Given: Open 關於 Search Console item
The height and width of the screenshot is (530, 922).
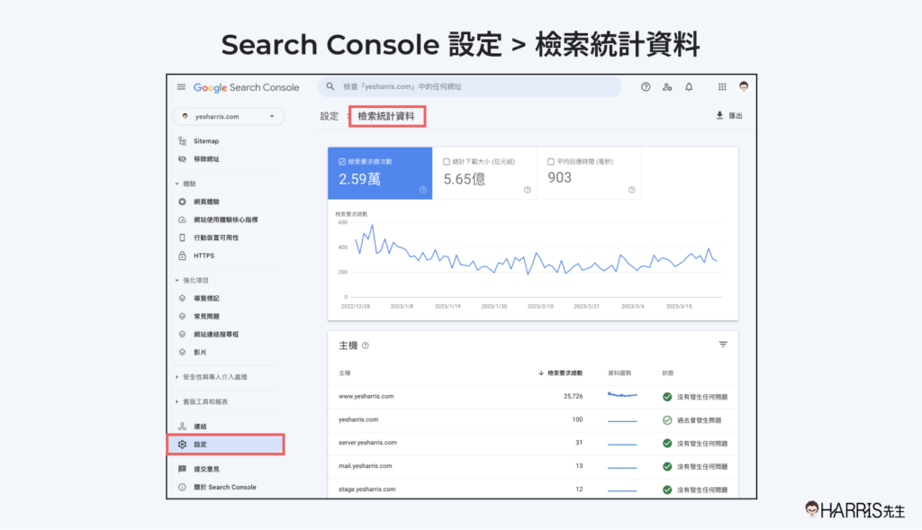Looking at the screenshot, I should point(226,487).
